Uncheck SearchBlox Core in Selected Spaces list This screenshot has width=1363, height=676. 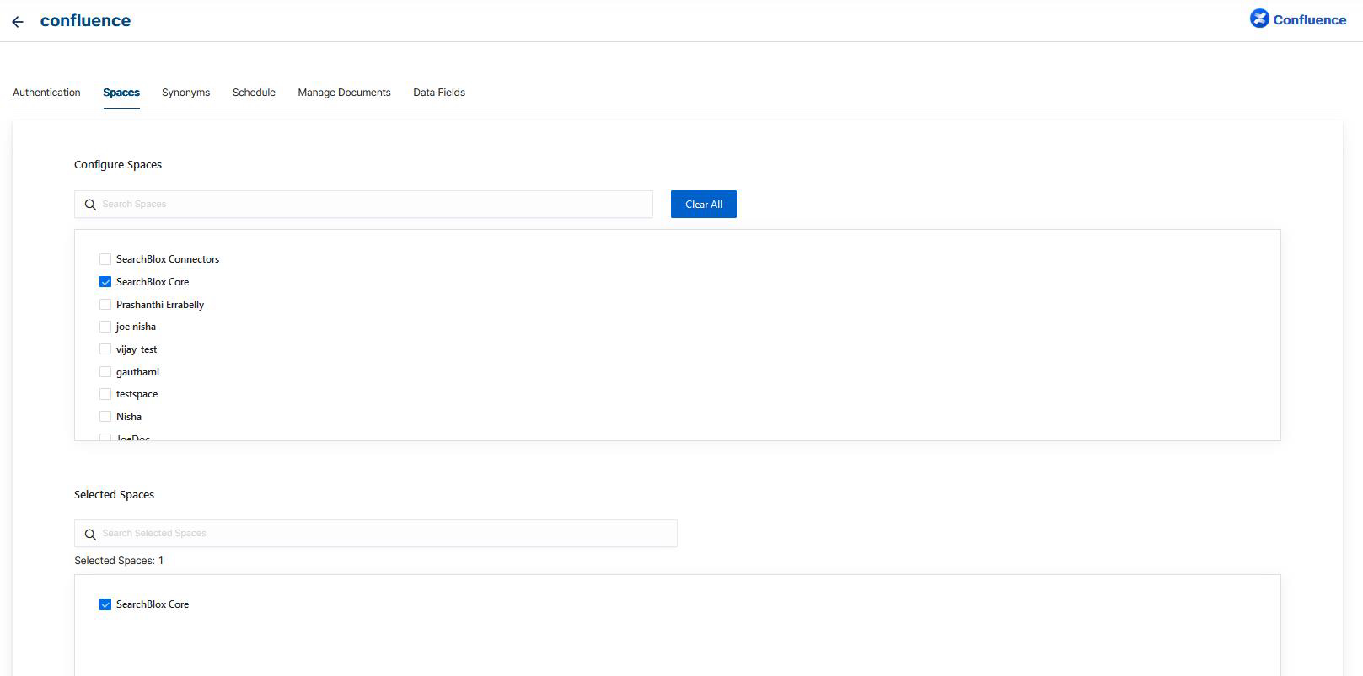[105, 604]
